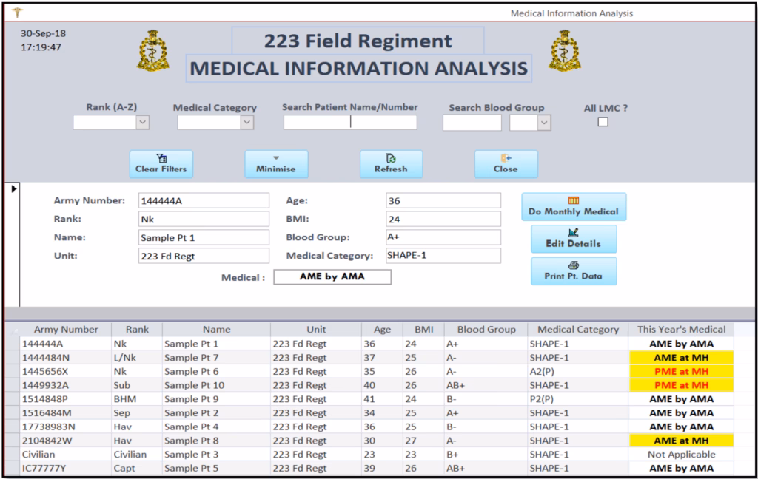Click the Close door icon button

click(506, 164)
